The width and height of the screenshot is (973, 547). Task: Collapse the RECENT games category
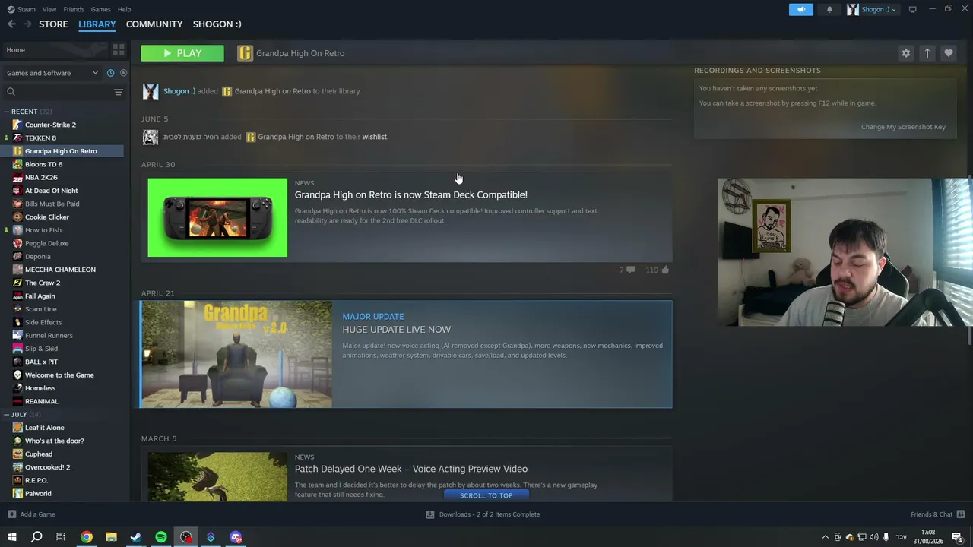coord(6,112)
